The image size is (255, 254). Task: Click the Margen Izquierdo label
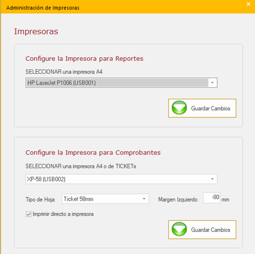pyautogui.click(x=178, y=199)
